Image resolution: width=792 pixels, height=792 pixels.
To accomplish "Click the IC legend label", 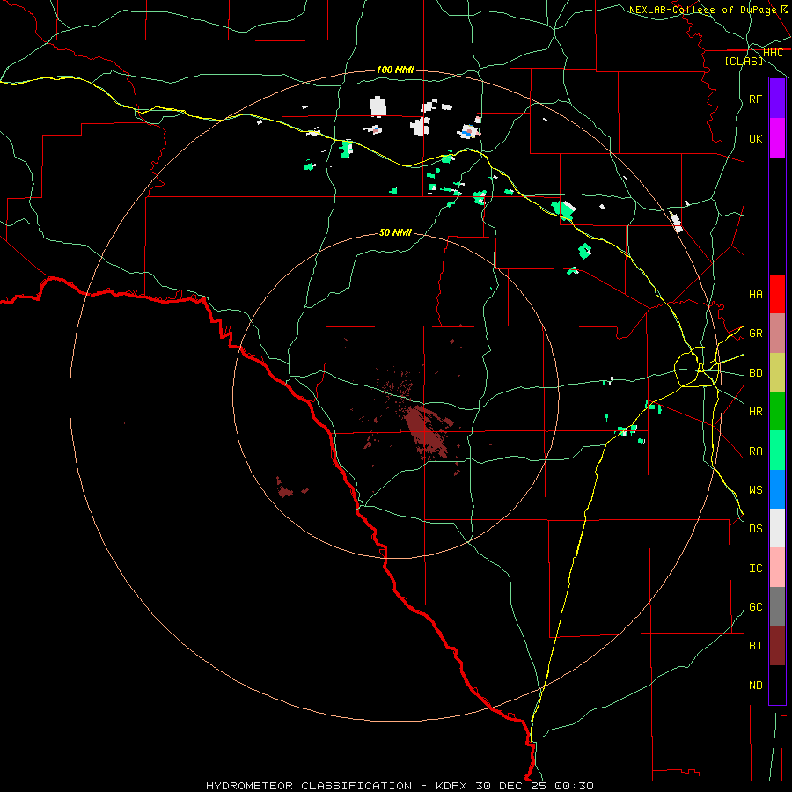I will point(755,568).
